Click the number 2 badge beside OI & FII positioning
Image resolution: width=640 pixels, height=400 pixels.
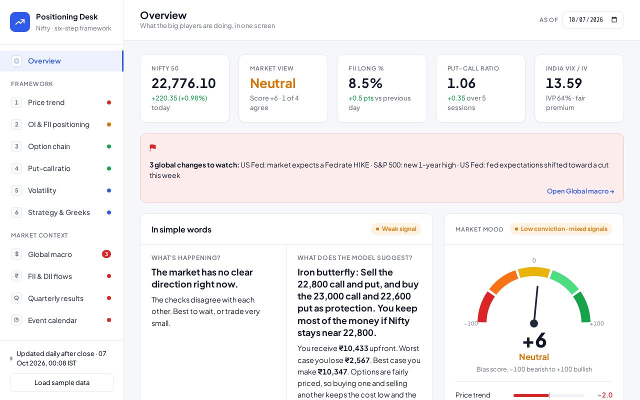point(16,124)
